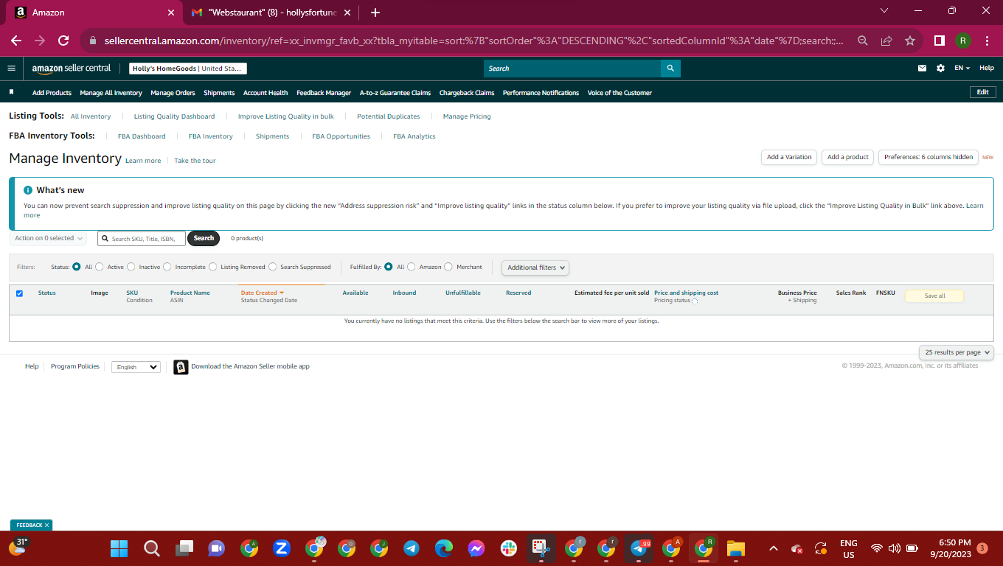Viewport: 1003px width, 566px height.
Task: Select the All radio under Status
Action: tap(77, 267)
